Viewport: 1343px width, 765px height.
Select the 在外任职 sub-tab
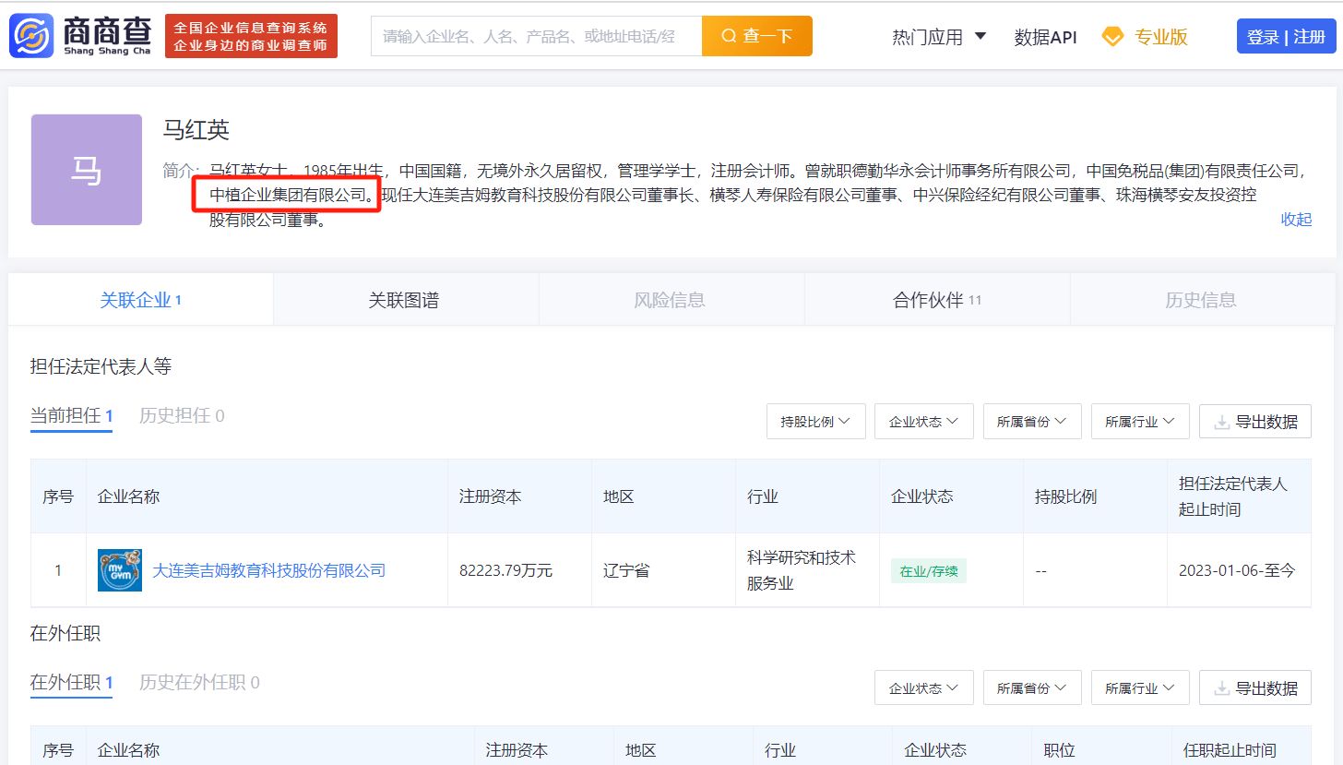point(71,683)
